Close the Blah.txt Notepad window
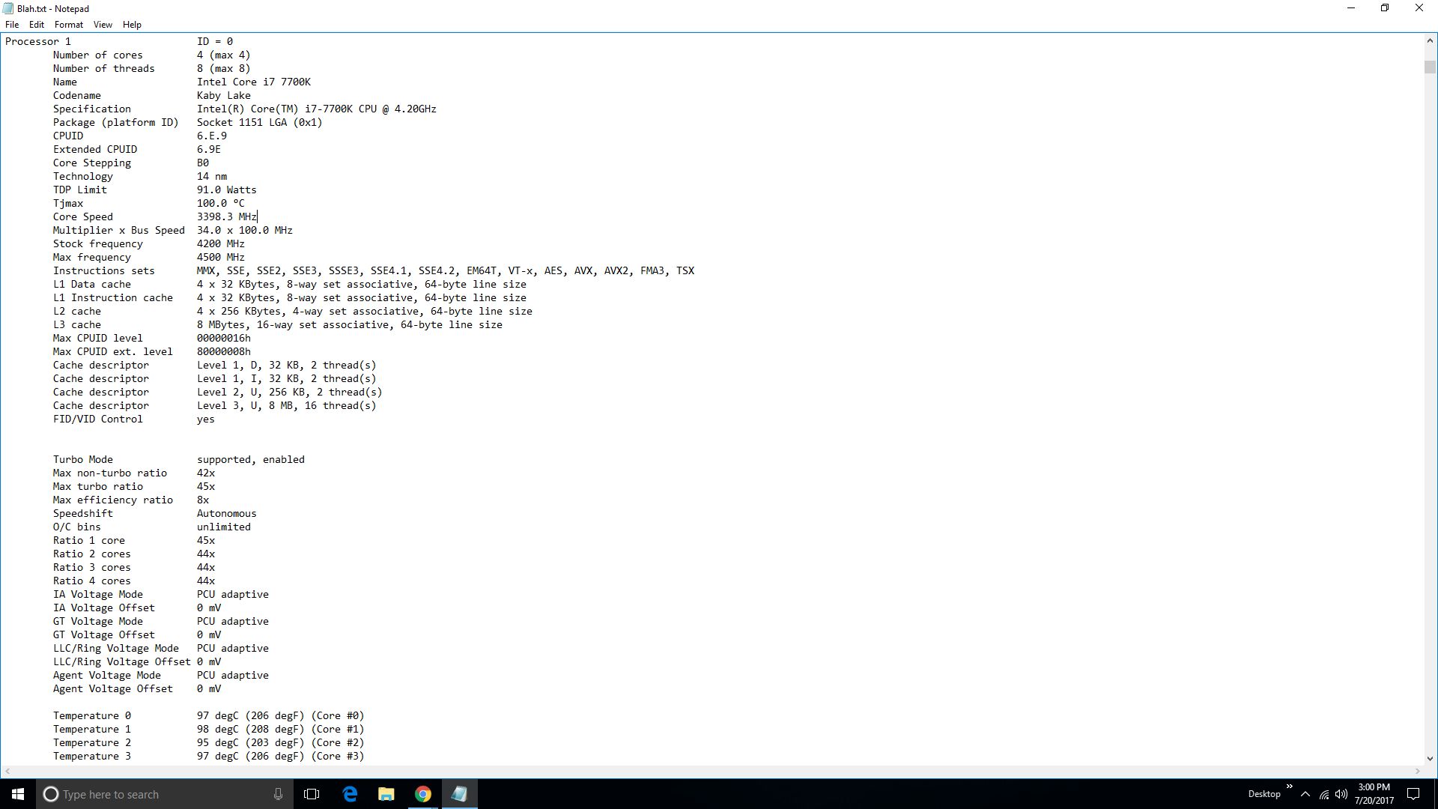 (1419, 8)
